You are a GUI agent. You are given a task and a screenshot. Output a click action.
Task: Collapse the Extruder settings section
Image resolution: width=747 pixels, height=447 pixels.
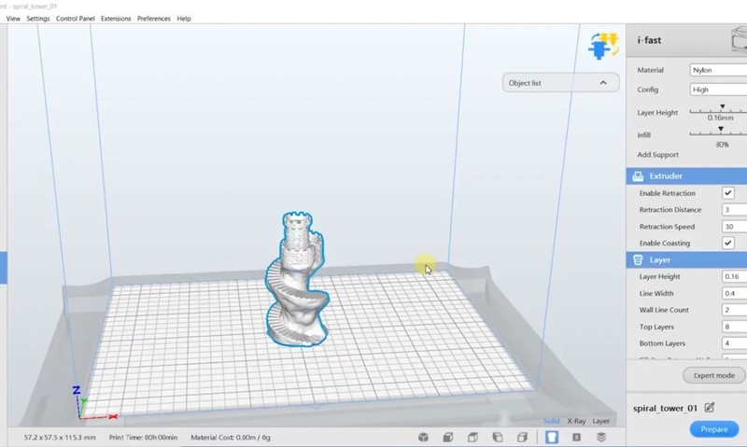[x=685, y=175]
